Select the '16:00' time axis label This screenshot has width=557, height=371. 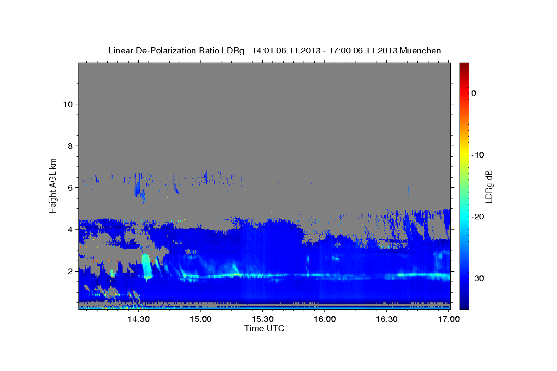324,320
